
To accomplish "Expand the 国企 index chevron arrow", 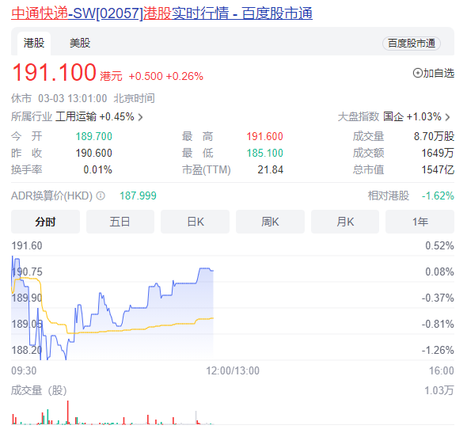I will coord(447,117).
